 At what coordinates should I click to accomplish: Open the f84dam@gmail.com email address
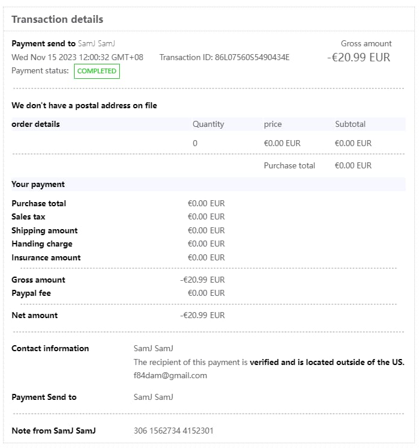170,375
